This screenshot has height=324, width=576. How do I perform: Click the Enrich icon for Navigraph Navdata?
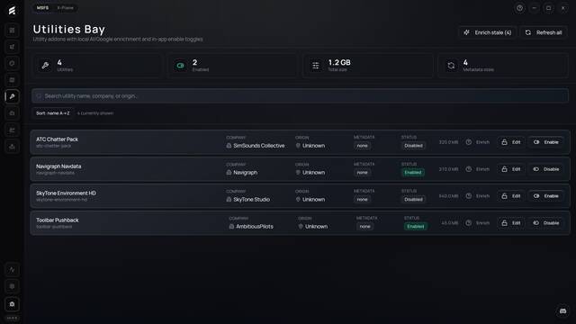469,169
